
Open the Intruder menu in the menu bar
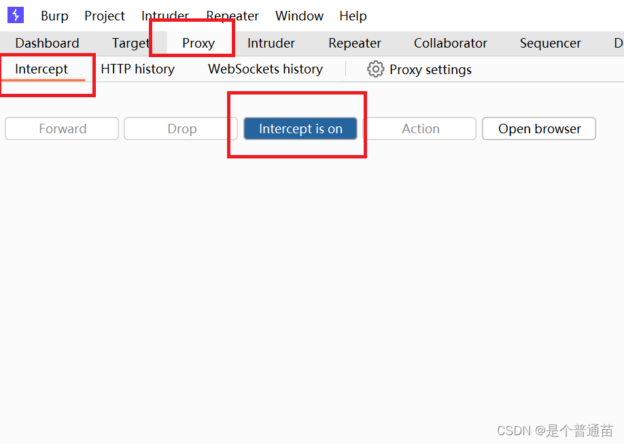(164, 16)
